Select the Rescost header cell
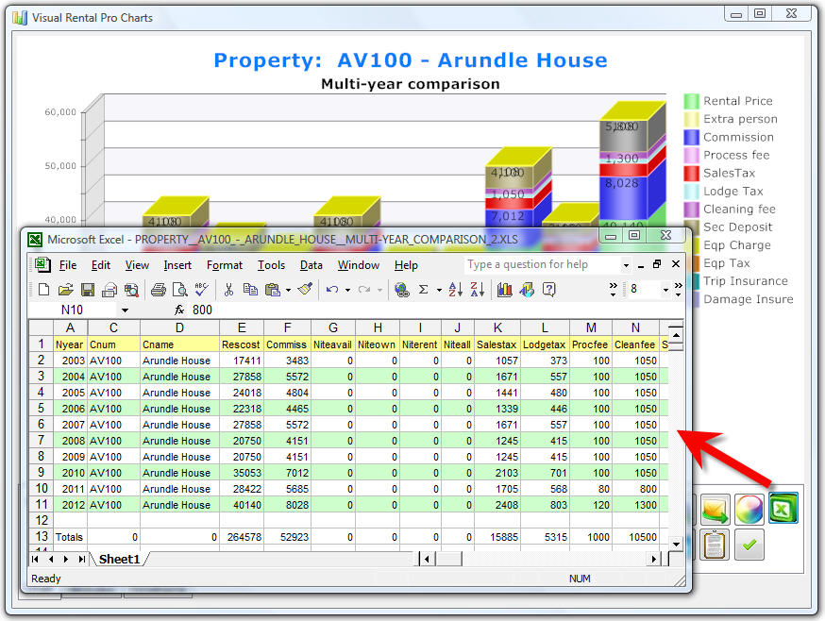The height and width of the screenshot is (621, 825). [x=241, y=344]
